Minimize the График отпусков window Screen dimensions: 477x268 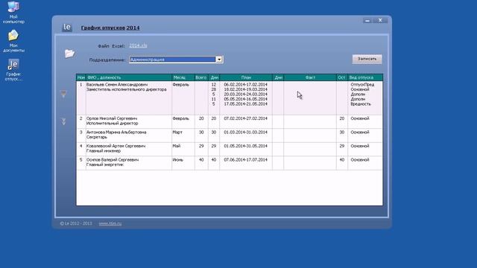click(x=367, y=20)
